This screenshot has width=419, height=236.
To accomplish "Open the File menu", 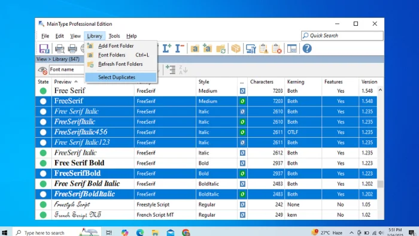I will 45,36.
